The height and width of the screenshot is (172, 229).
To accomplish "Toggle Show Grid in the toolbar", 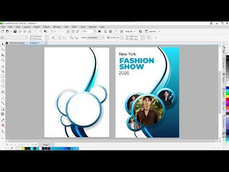I will (111, 32).
